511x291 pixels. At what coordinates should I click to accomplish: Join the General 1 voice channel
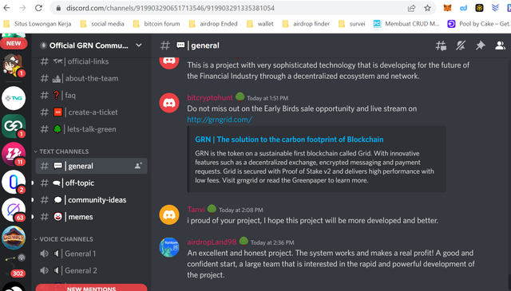(x=91, y=254)
